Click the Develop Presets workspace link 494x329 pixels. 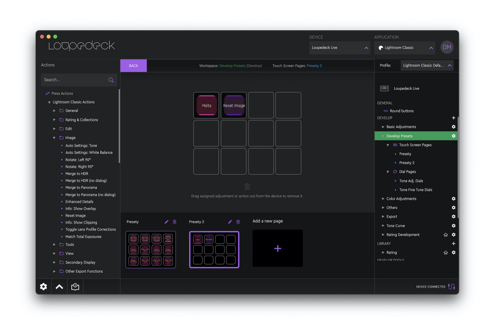232,66
